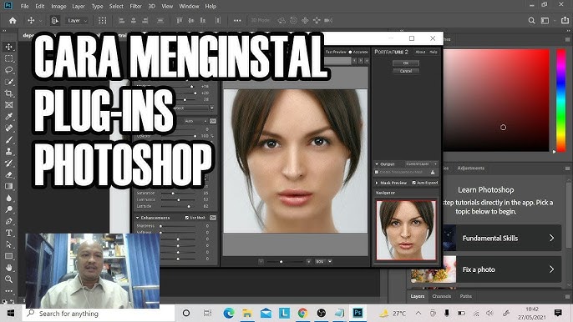Collapse the Output section
The image size is (573, 322).
pyautogui.click(x=377, y=164)
